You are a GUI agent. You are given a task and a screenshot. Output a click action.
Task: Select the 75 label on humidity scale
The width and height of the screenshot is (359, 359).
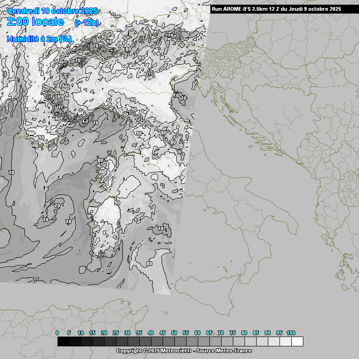[232, 333]
